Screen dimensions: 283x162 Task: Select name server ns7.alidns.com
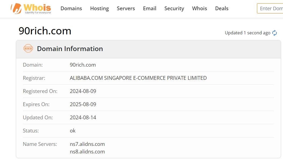(x=87, y=144)
